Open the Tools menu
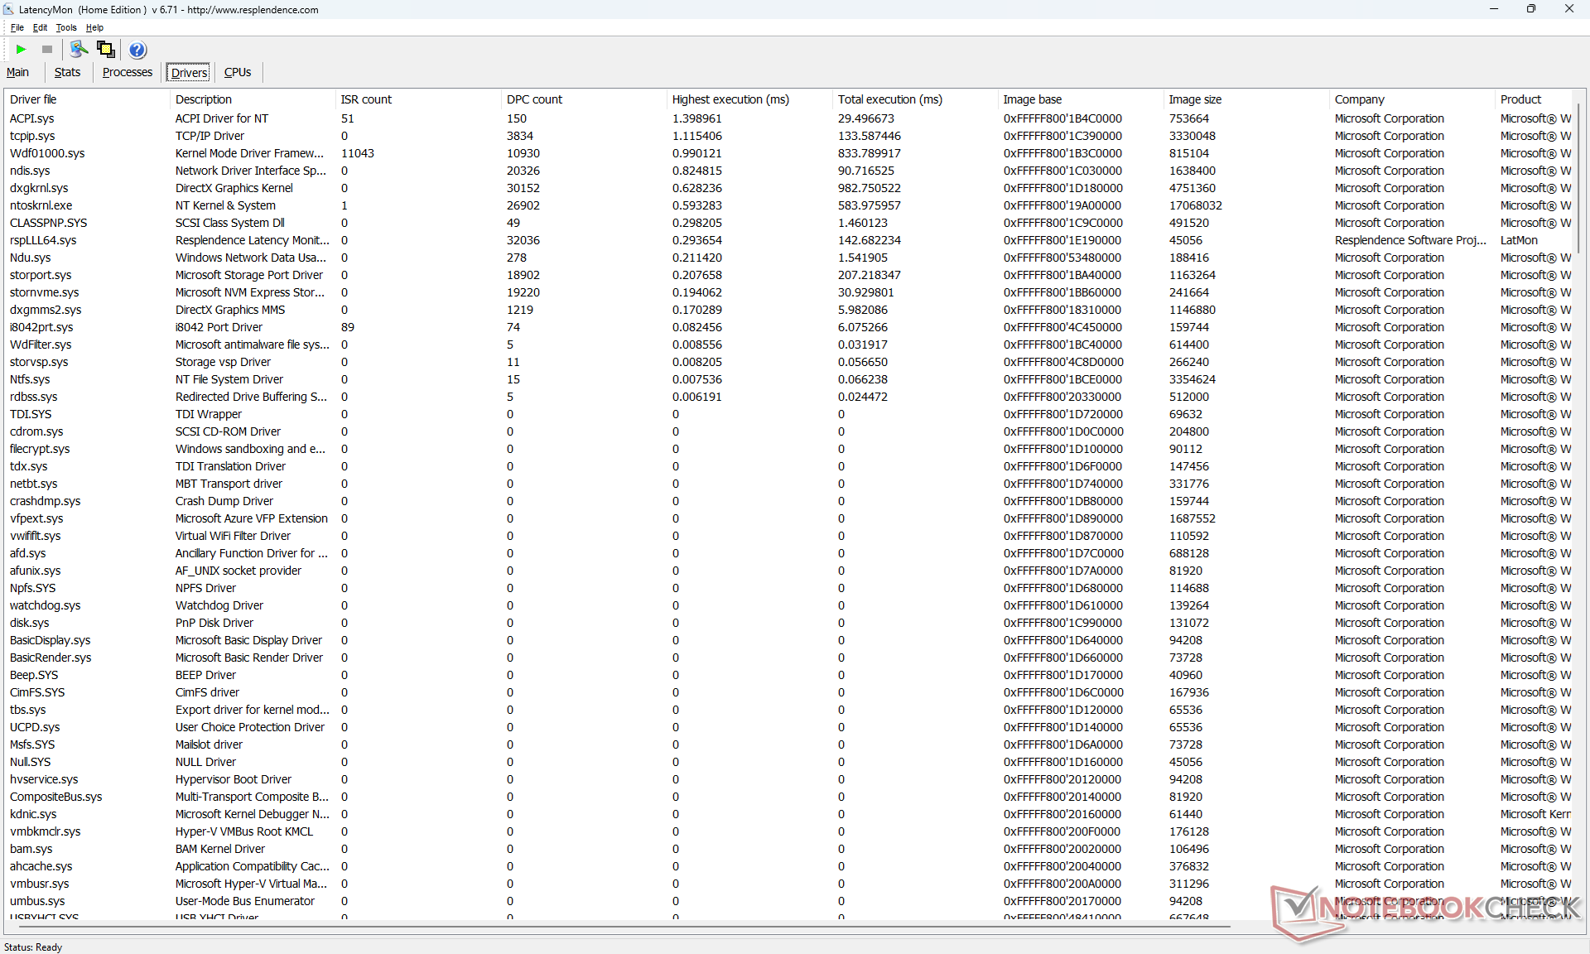1590x954 pixels. [66, 27]
